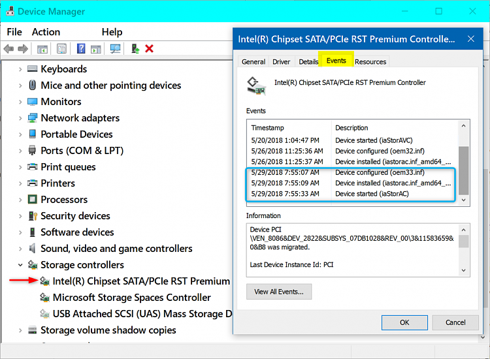Viewport: 490px width, 359px height.
Task: Click the Back arrow toolbar icon
Action: (8, 49)
